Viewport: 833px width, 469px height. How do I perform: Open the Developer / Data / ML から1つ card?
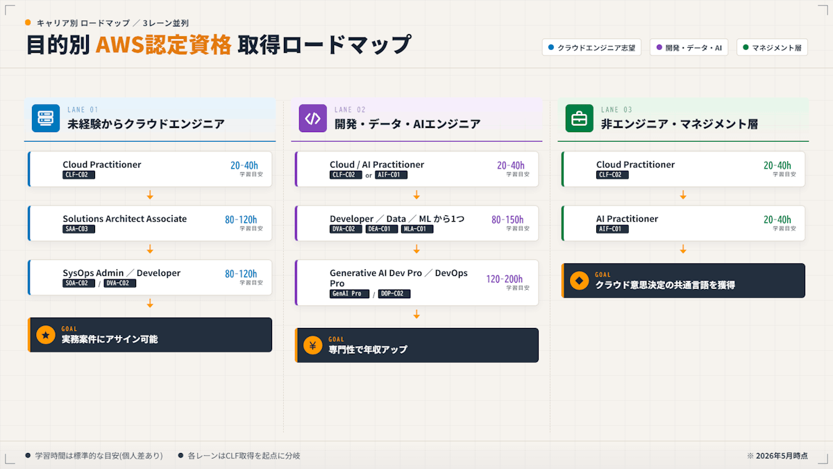pos(416,223)
